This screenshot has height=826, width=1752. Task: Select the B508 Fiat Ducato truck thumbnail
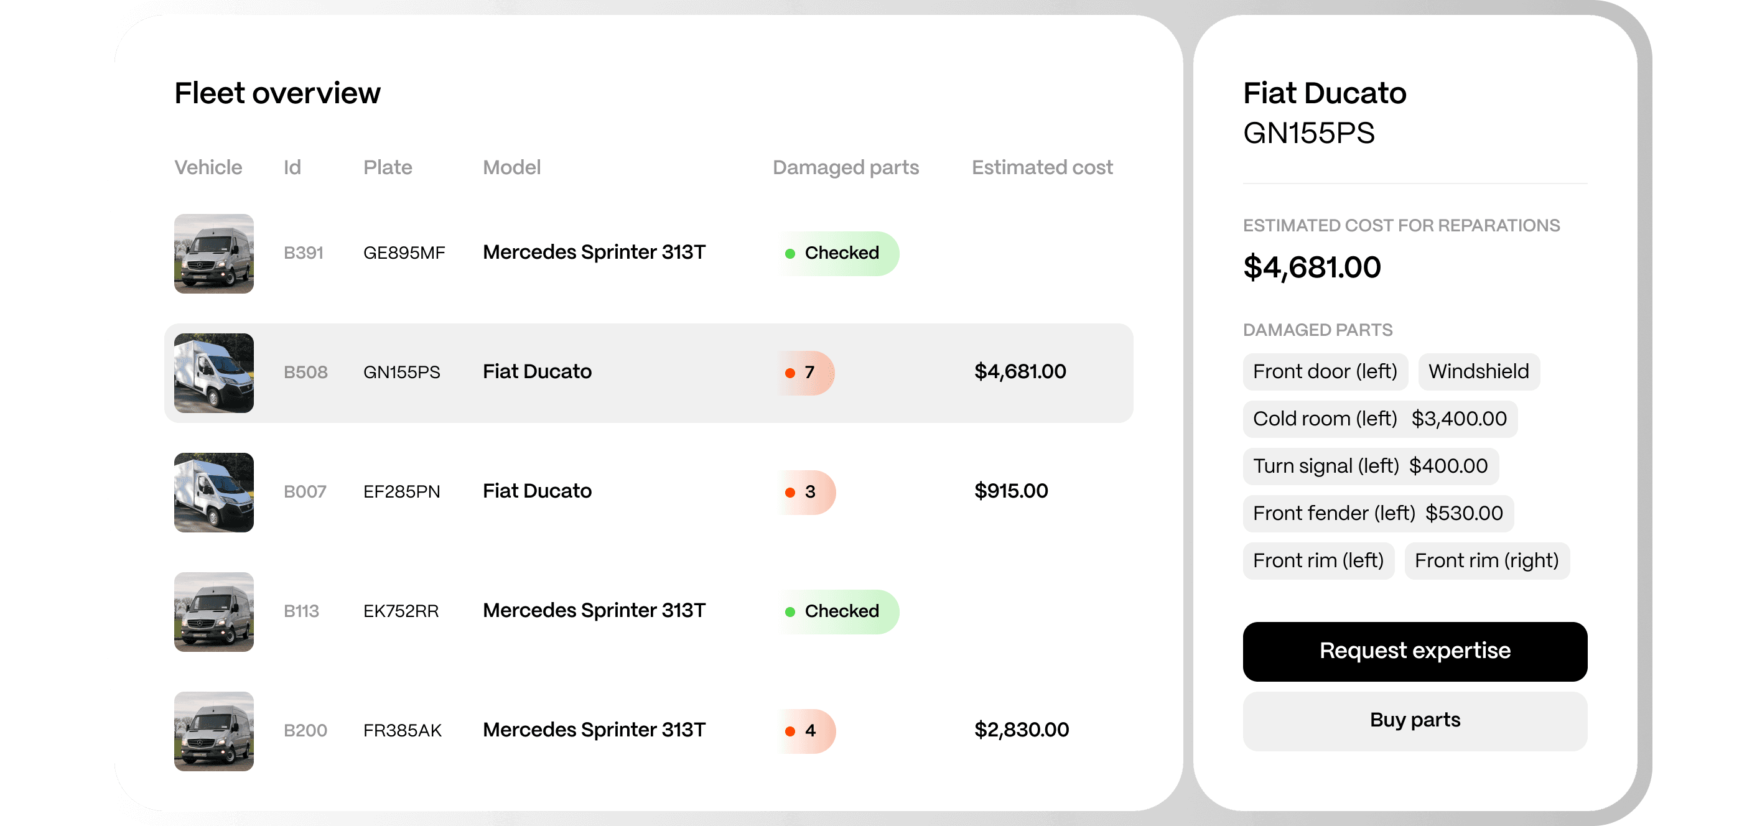coord(213,373)
